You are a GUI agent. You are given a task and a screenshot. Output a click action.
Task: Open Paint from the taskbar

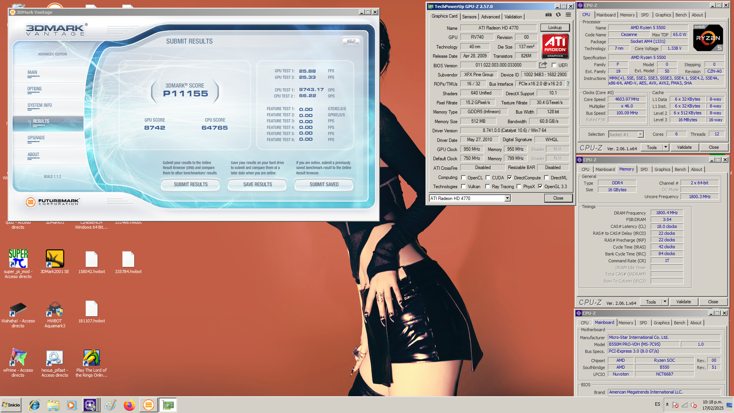pos(110,405)
